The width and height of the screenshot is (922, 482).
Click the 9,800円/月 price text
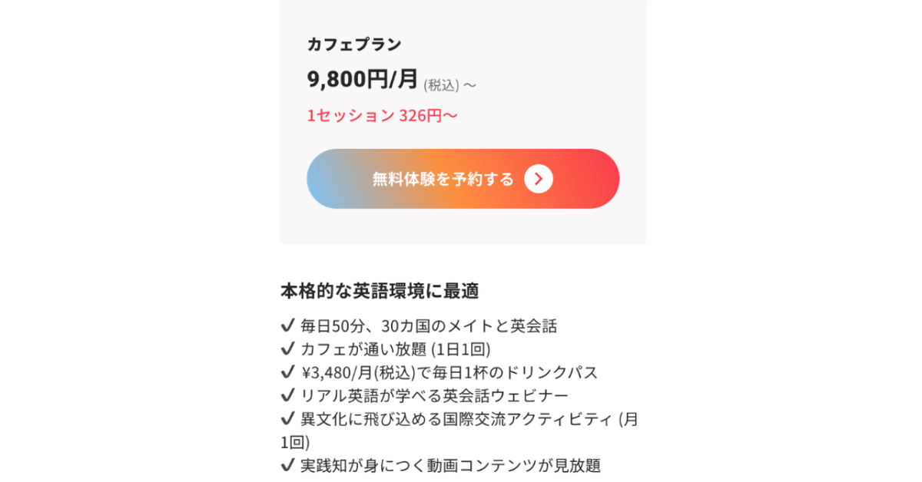click(363, 78)
